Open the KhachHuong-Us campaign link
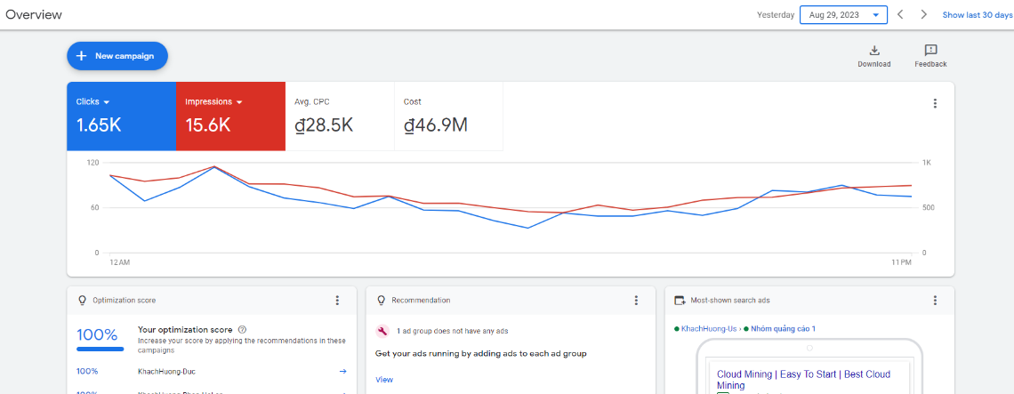This screenshot has width=1014, height=394. [x=709, y=329]
